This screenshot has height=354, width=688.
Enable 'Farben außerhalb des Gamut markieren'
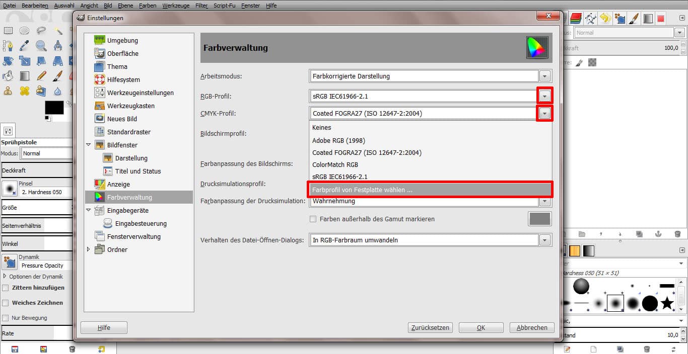tap(313, 219)
